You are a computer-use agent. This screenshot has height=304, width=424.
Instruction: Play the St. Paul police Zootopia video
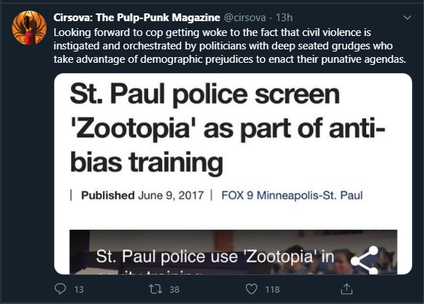(x=233, y=252)
